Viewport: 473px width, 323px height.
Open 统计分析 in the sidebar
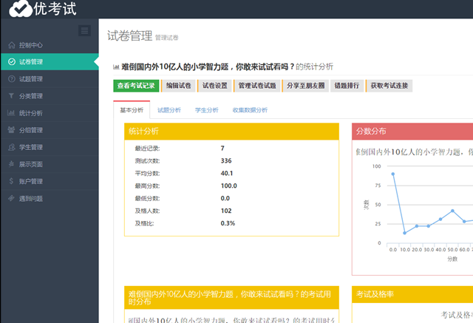click(x=50, y=113)
